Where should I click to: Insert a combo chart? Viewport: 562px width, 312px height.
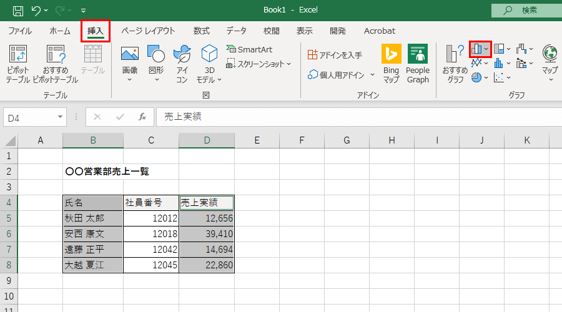point(525,64)
